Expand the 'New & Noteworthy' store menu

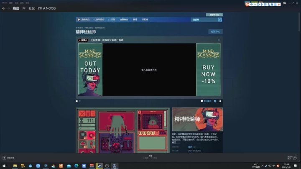(x=99, y=20)
